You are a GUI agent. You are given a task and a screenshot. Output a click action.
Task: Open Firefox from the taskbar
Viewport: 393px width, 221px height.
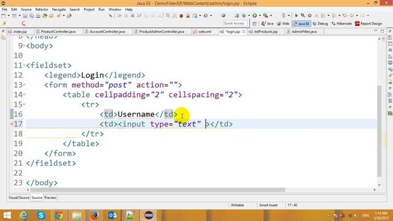(x=95, y=215)
